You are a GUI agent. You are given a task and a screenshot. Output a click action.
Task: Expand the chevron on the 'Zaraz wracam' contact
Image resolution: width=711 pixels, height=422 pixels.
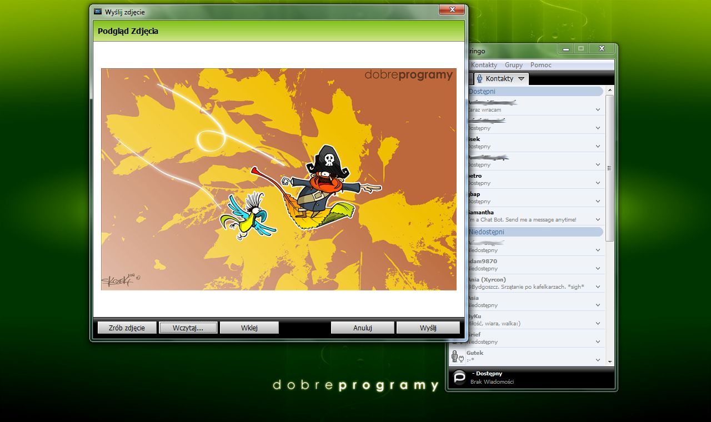coord(598,109)
